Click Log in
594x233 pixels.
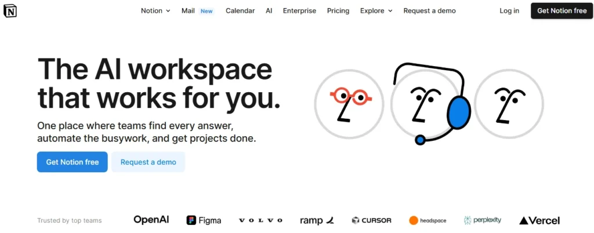(x=509, y=11)
